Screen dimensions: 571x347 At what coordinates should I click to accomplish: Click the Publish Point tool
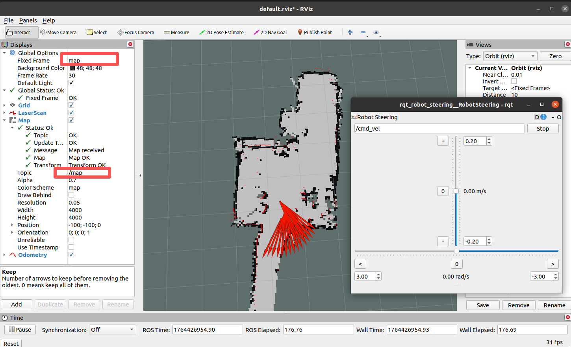(315, 33)
